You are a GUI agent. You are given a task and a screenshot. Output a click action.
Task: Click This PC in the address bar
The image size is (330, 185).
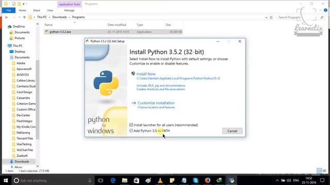pyautogui.click(x=42, y=17)
